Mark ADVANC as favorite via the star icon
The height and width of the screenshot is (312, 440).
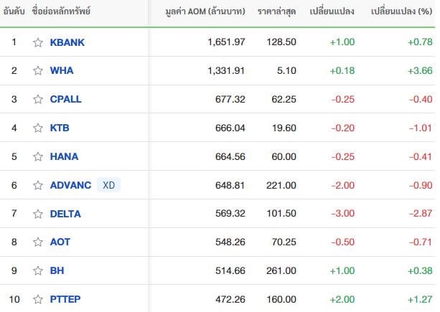[38, 185]
